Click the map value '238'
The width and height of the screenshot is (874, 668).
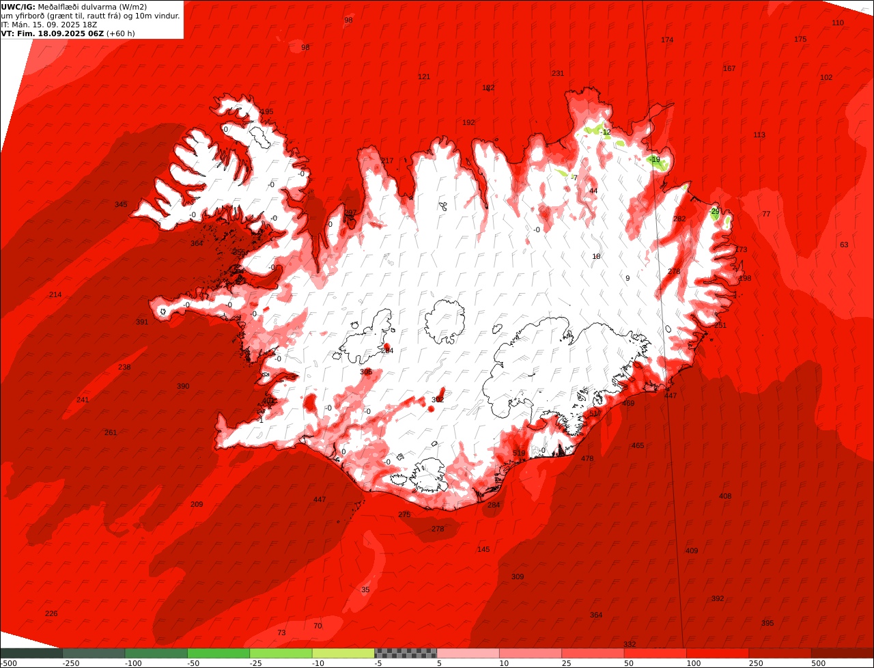click(124, 367)
